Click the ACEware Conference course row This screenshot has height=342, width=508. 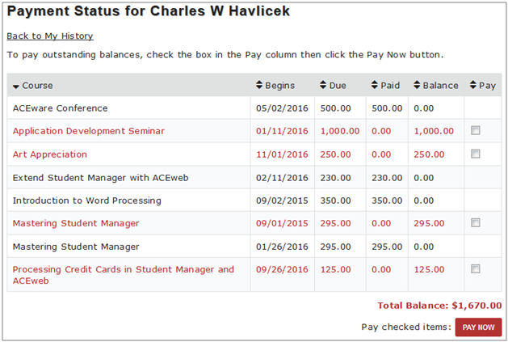click(x=61, y=108)
